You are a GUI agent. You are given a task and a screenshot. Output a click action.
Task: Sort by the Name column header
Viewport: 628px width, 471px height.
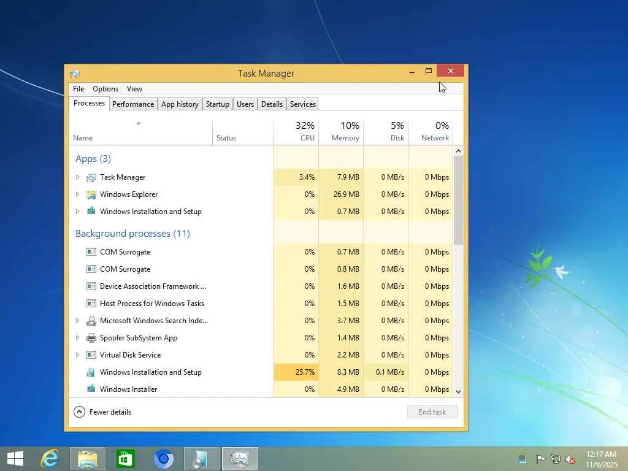(140, 132)
